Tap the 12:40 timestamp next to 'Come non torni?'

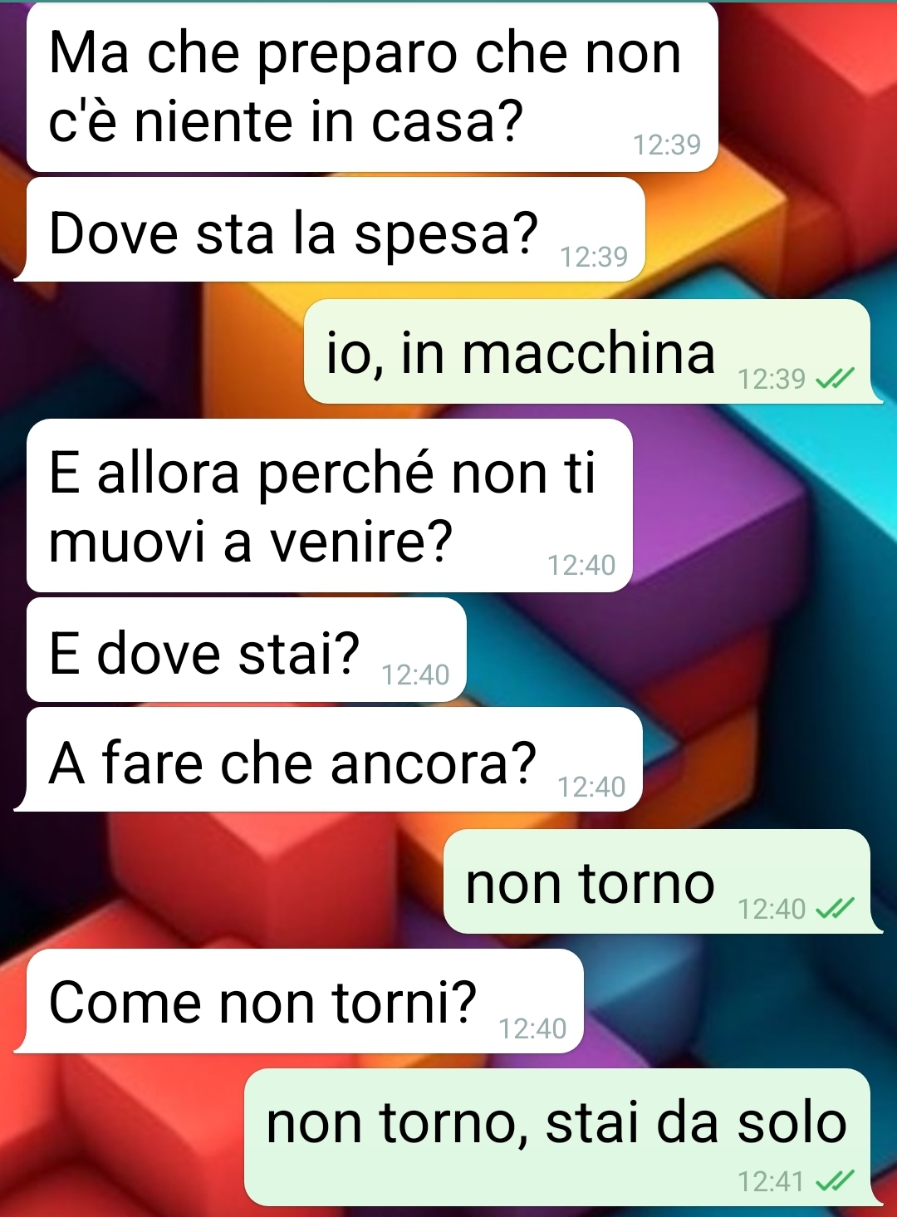coord(532,1029)
